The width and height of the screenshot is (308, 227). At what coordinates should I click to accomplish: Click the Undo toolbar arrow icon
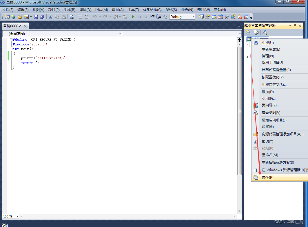(96, 17)
